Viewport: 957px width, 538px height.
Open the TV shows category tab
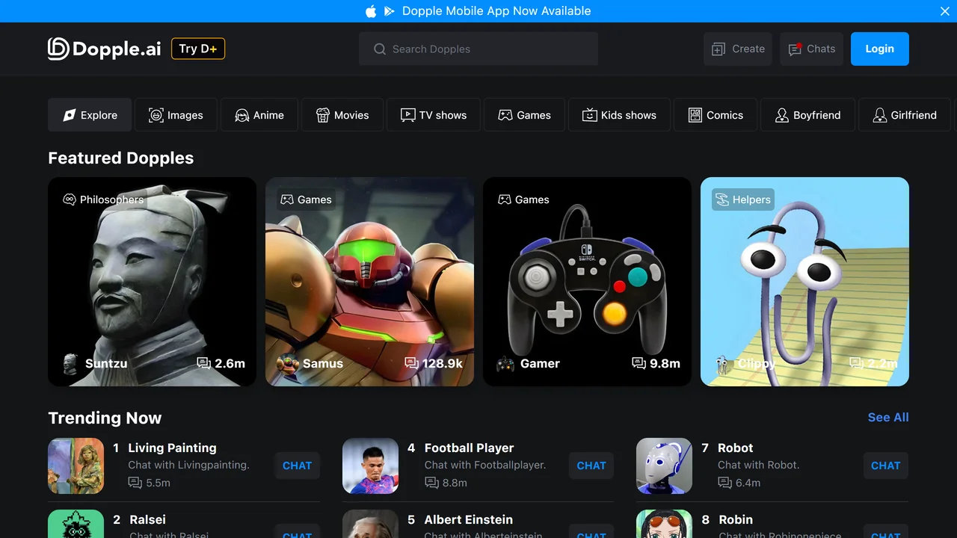tap(434, 115)
